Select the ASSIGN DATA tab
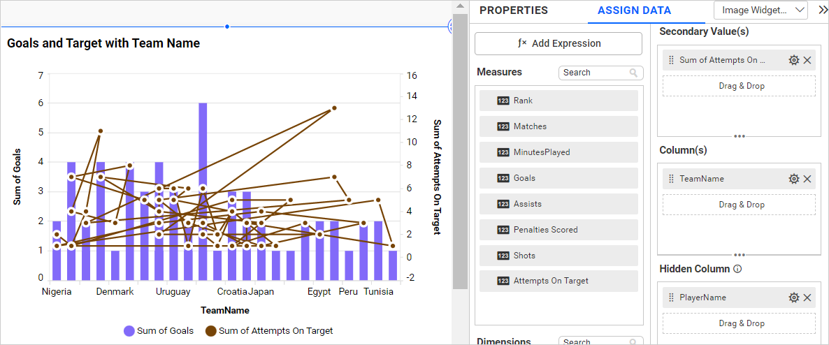 [x=634, y=10]
